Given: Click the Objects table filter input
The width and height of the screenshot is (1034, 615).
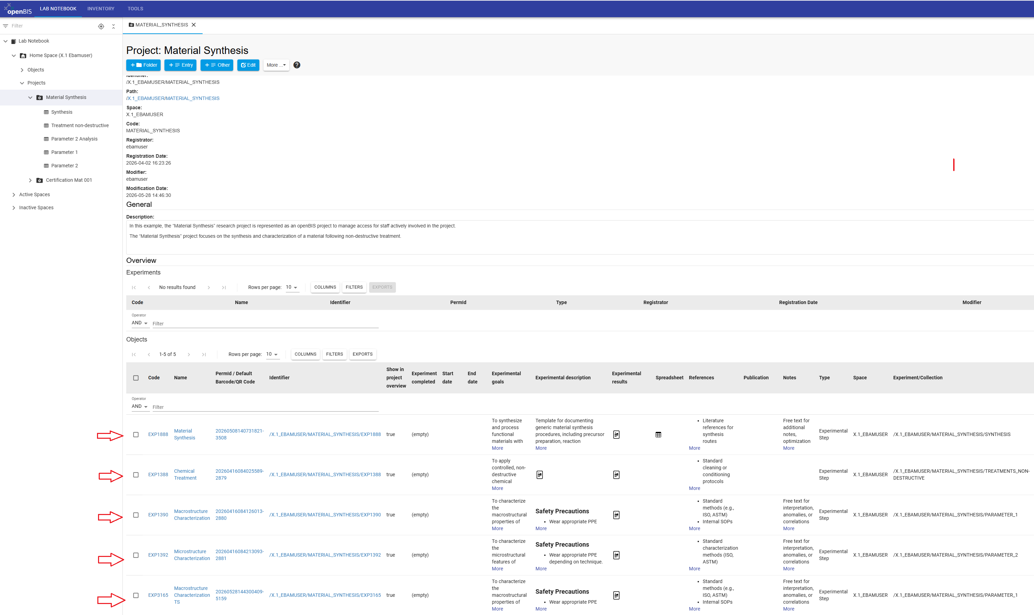Looking at the screenshot, I should pos(266,407).
